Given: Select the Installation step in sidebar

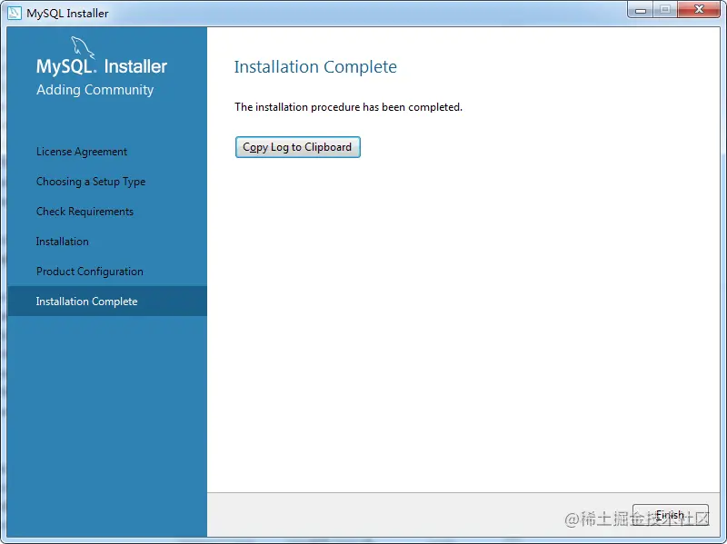Looking at the screenshot, I should [63, 242].
